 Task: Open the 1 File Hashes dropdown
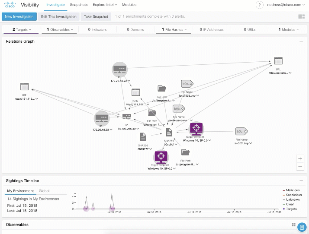(x=173, y=30)
